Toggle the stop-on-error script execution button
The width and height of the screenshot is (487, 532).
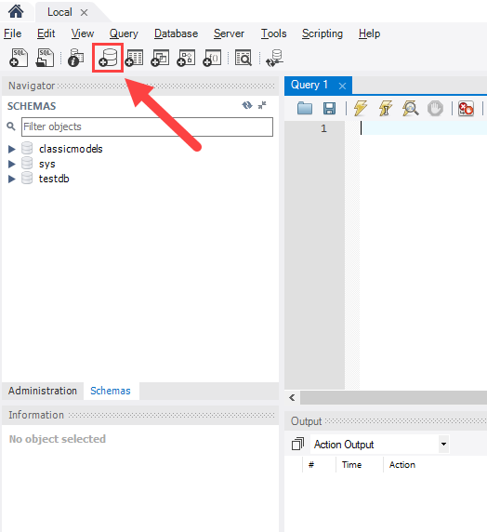coord(466,109)
